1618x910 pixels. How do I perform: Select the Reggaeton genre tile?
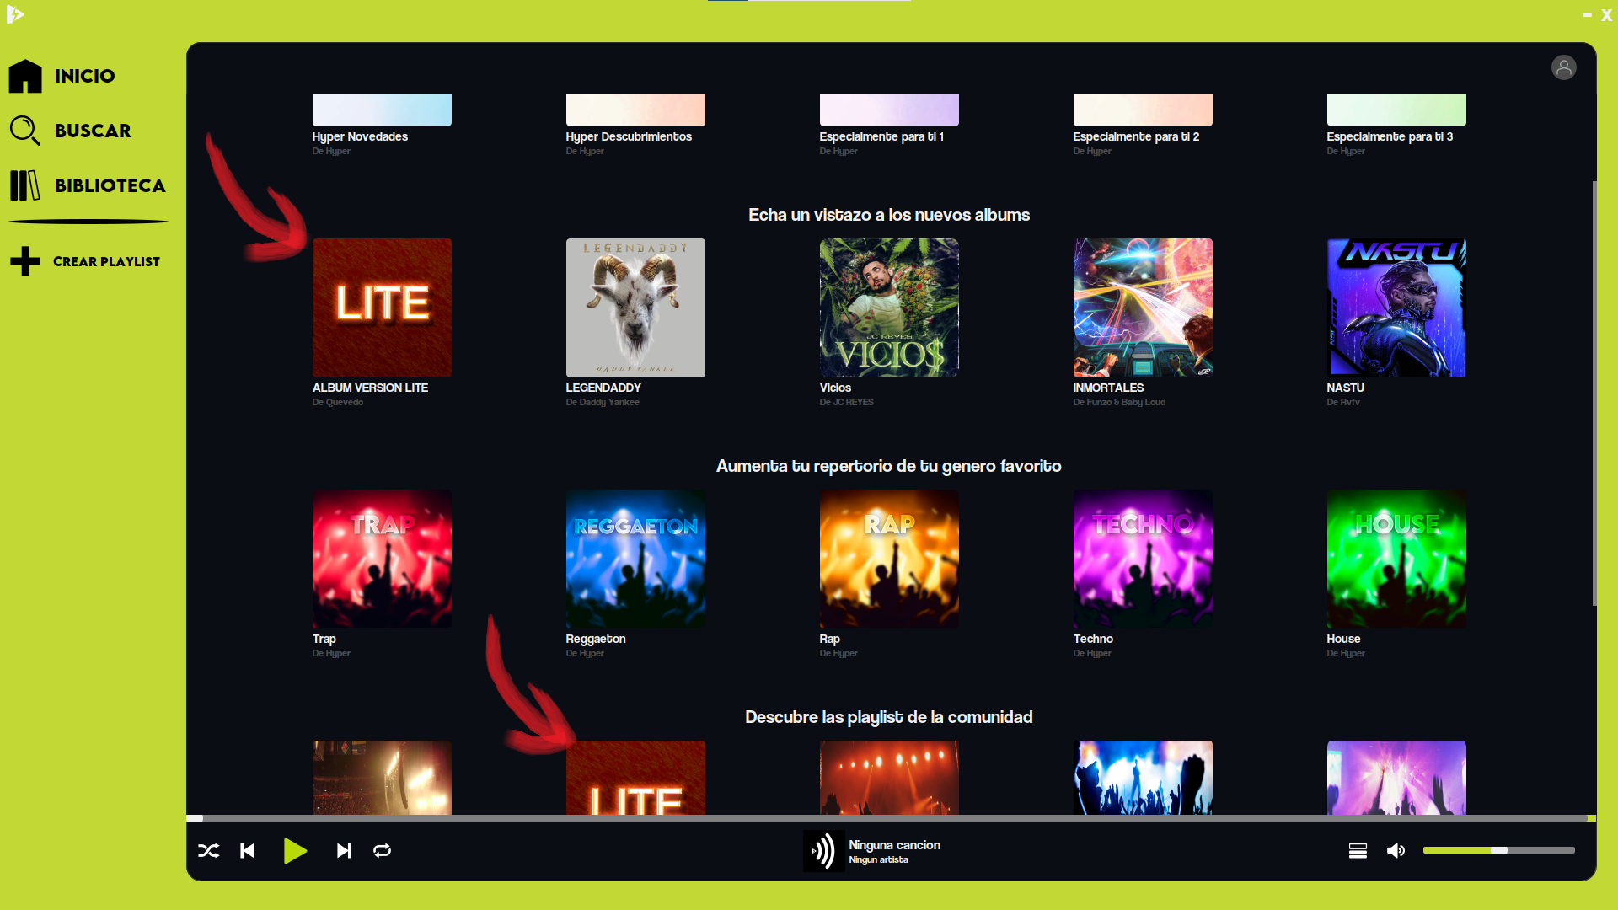[x=635, y=559]
